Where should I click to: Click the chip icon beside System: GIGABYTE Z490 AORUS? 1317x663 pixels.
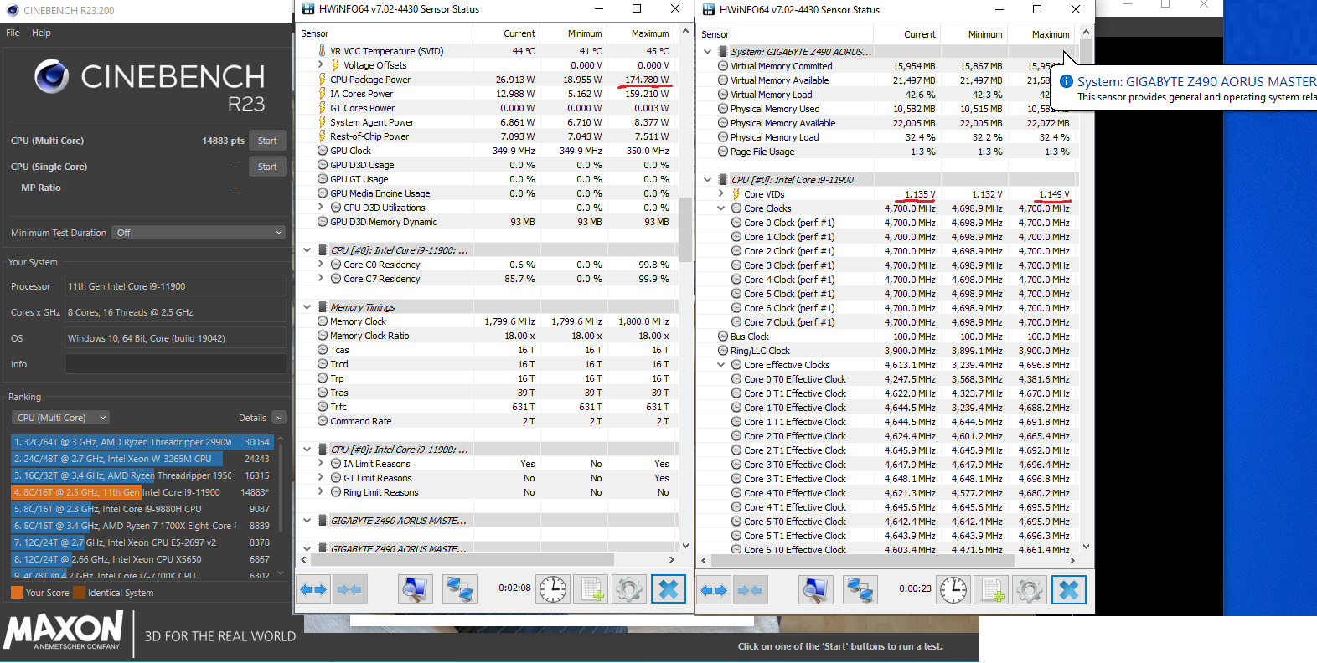coord(723,52)
